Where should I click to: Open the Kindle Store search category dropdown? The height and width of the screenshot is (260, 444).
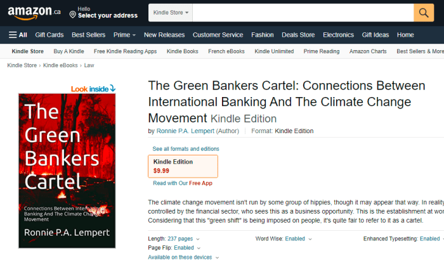point(171,13)
